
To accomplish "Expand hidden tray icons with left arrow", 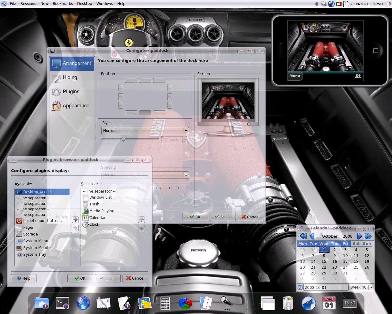I will (x=316, y=4).
